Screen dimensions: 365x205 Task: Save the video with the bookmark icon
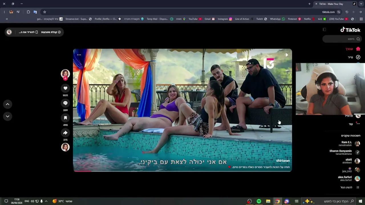pos(65,118)
